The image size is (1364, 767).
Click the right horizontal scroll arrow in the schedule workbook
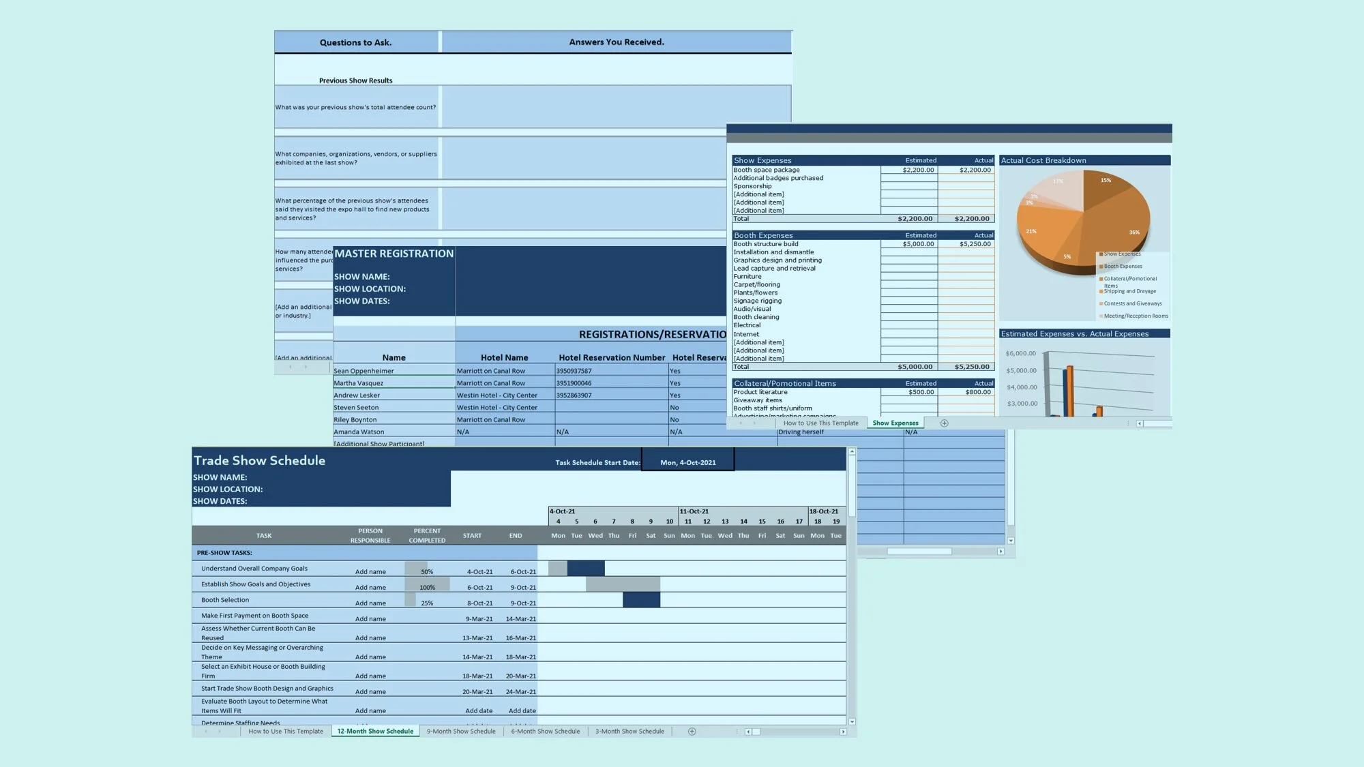click(844, 731)
